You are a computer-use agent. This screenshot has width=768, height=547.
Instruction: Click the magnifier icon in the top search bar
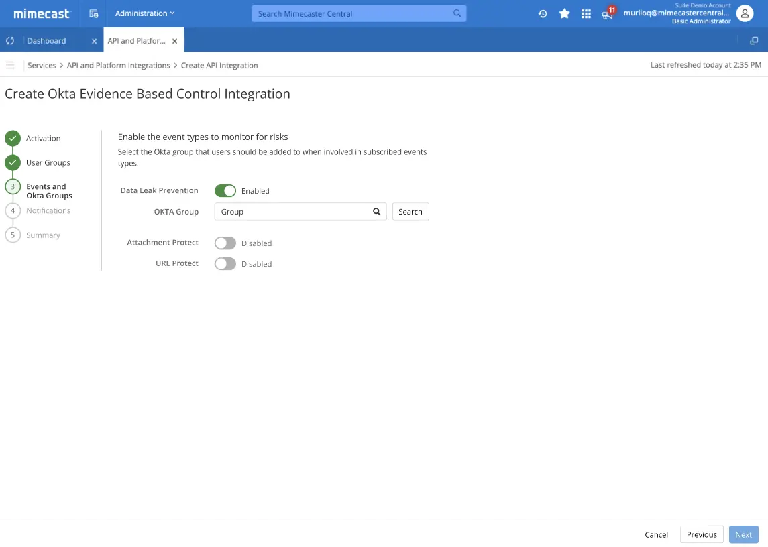[457, 13]
